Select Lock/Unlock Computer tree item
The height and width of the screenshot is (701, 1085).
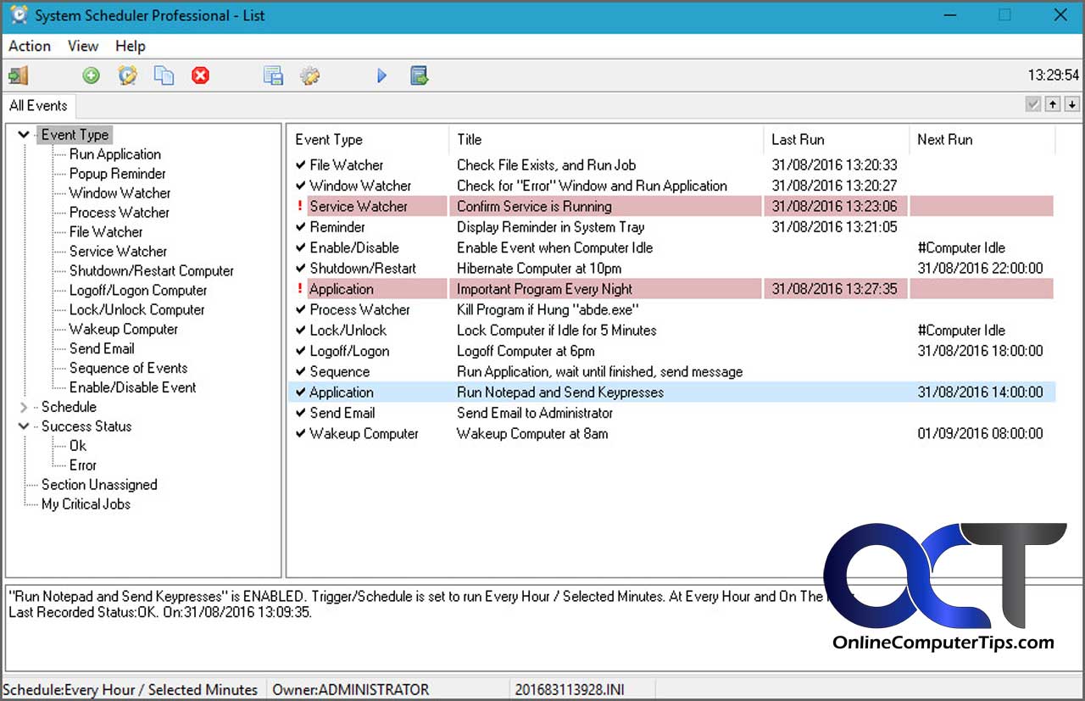tap(137, 310)
